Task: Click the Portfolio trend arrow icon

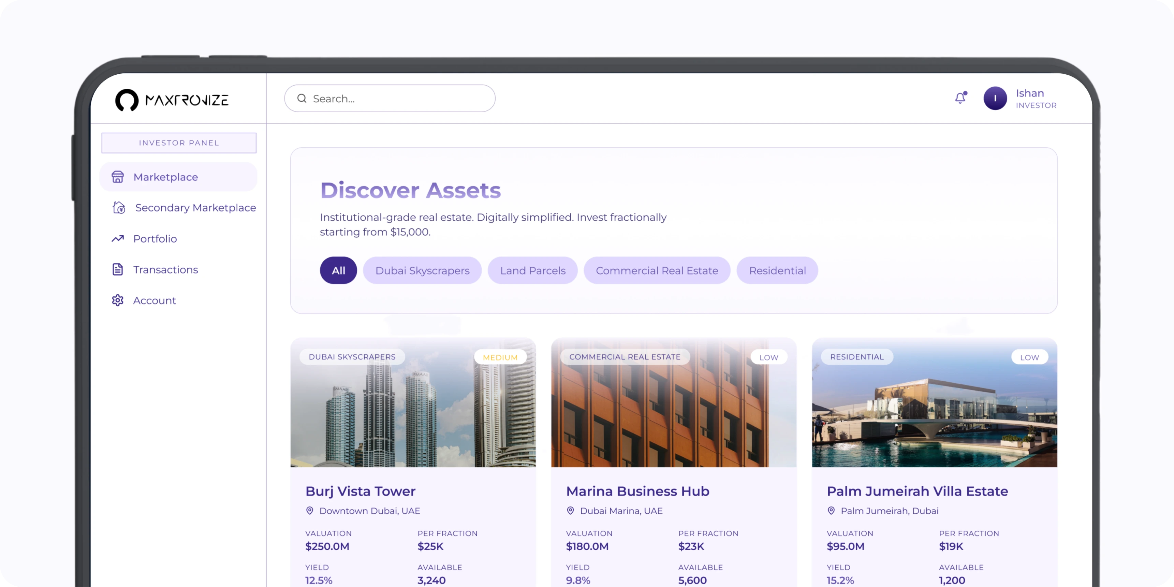Action: click(118, 238)
